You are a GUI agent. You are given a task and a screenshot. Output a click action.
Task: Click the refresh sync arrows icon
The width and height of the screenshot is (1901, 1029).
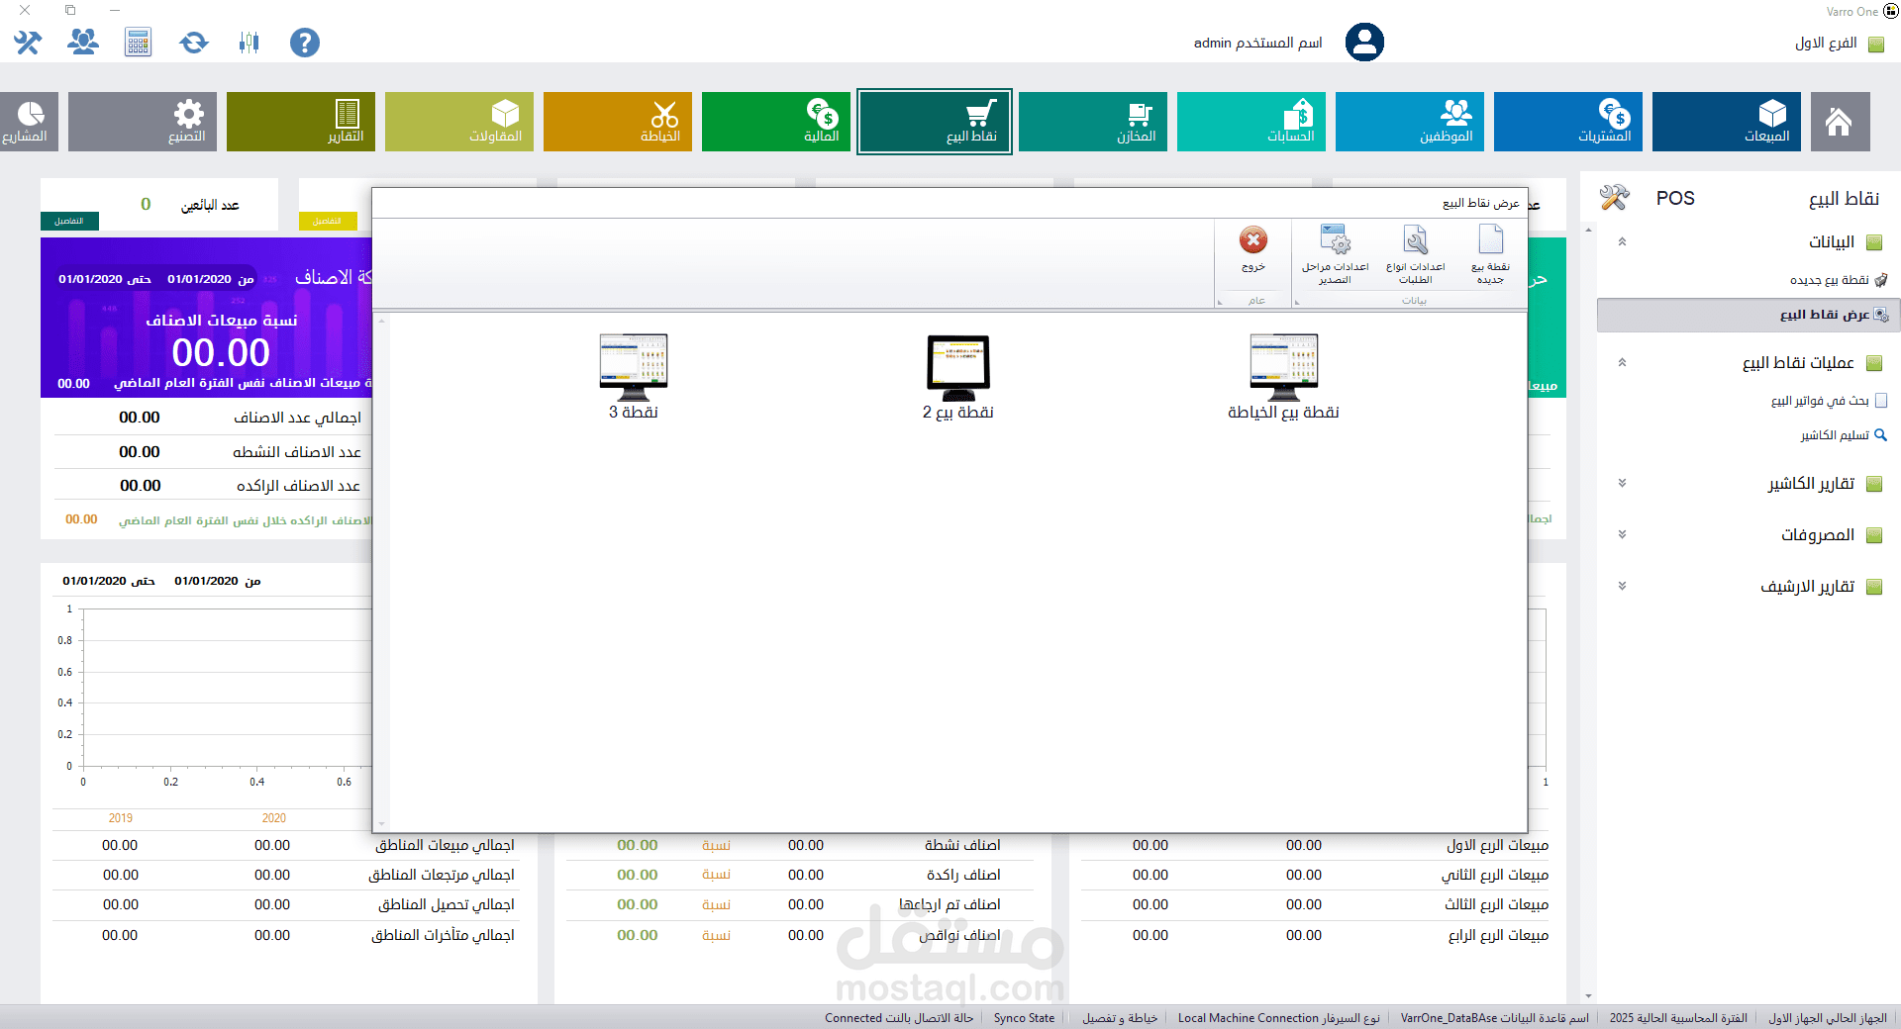194,43
